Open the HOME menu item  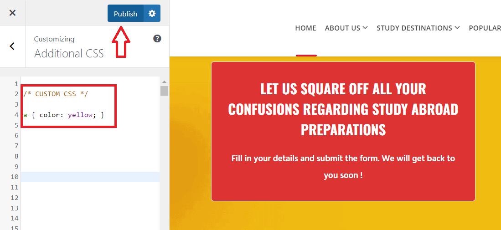[305, 28]
